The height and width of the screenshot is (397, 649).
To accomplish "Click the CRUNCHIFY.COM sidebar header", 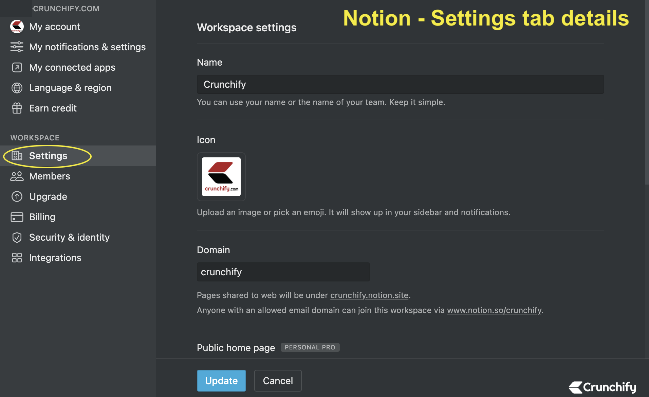I will [x=66, y=8].
